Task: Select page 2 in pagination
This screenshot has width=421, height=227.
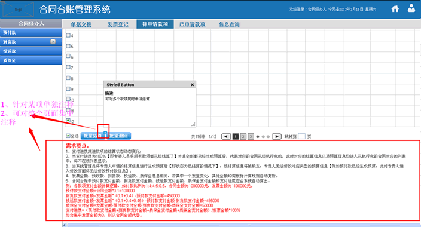Action: [243, 137]
